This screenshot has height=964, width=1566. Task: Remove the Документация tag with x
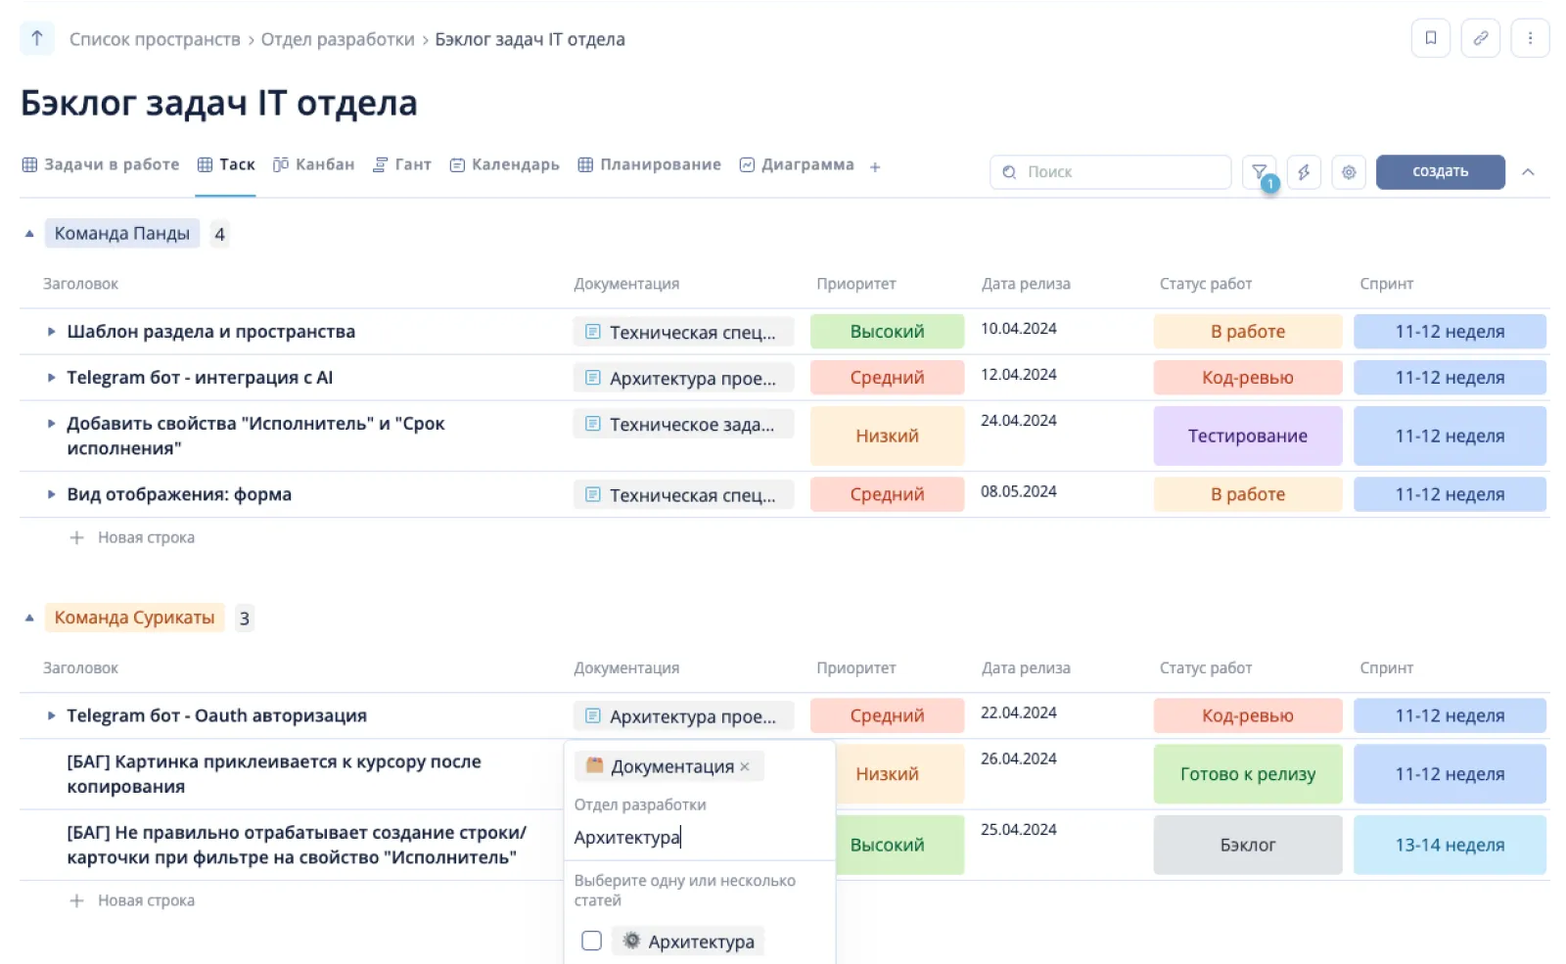(745, 767)
